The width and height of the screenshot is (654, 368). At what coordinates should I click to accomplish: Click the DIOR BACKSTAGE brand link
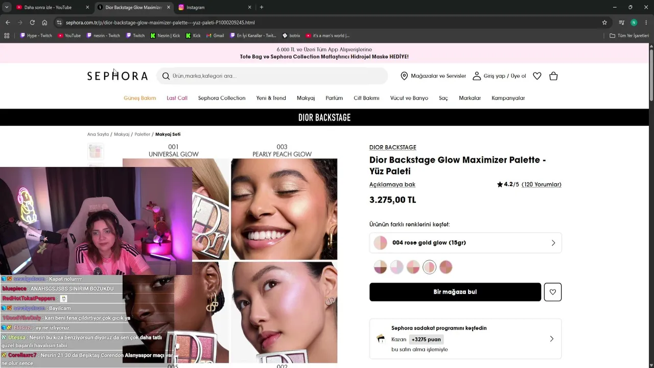(393, 147)
